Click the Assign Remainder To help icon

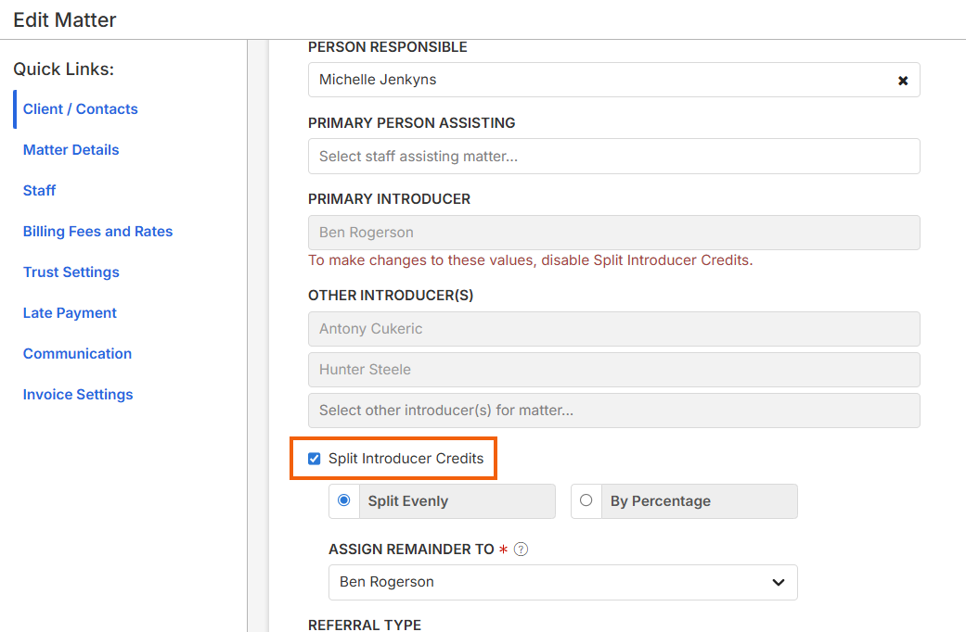click(522, 550)
